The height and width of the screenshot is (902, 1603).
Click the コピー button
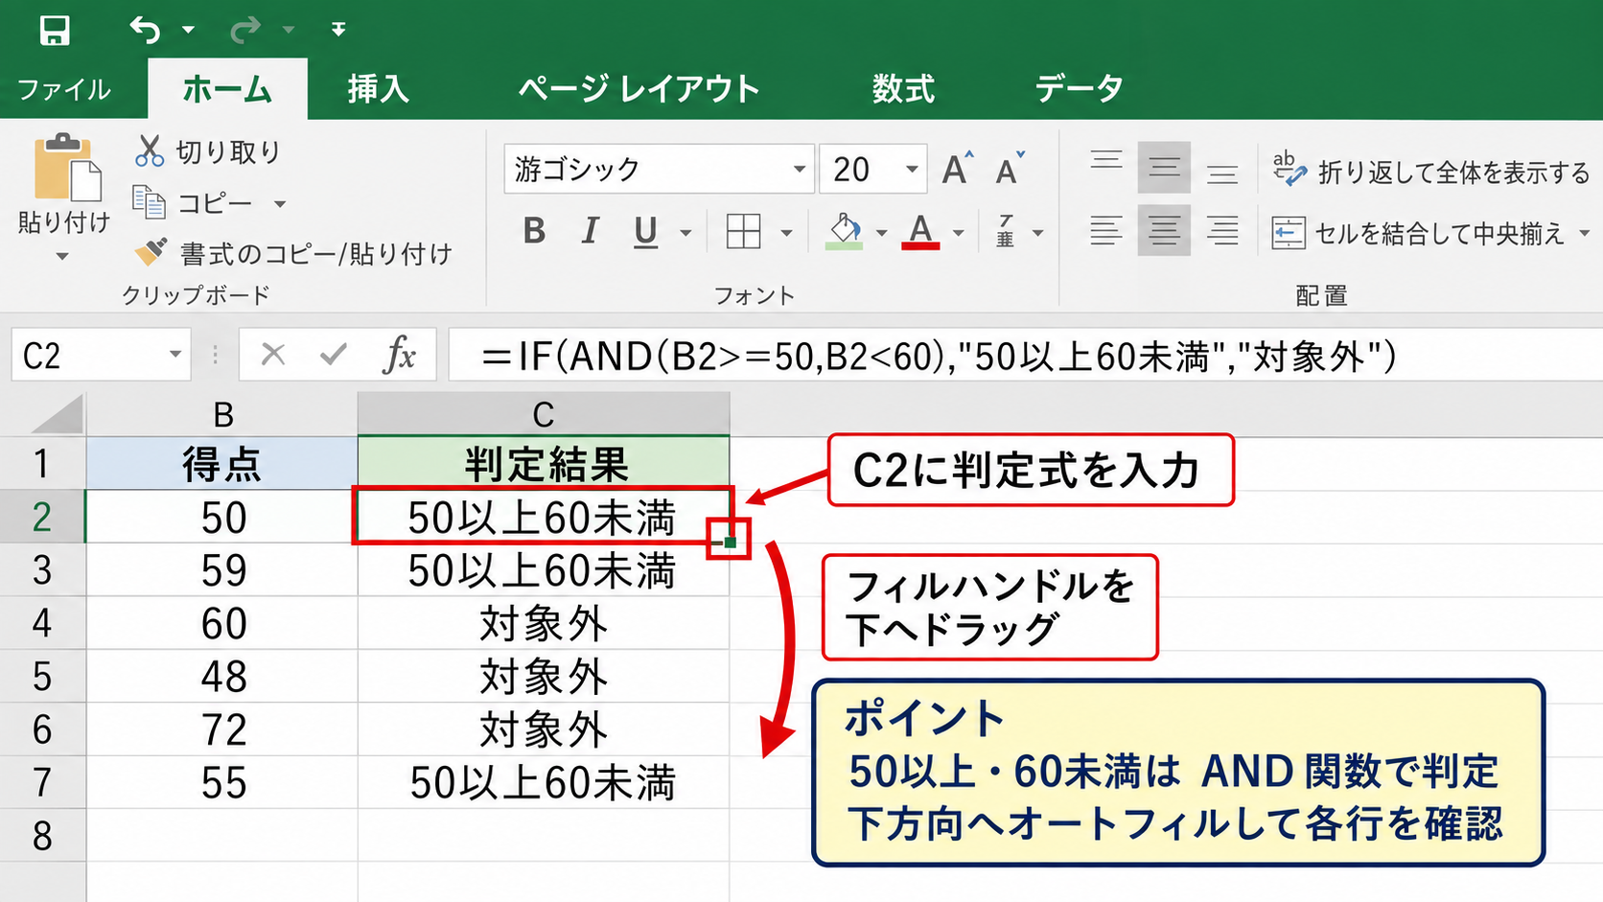pyautogui.click(x=193, y=202)
